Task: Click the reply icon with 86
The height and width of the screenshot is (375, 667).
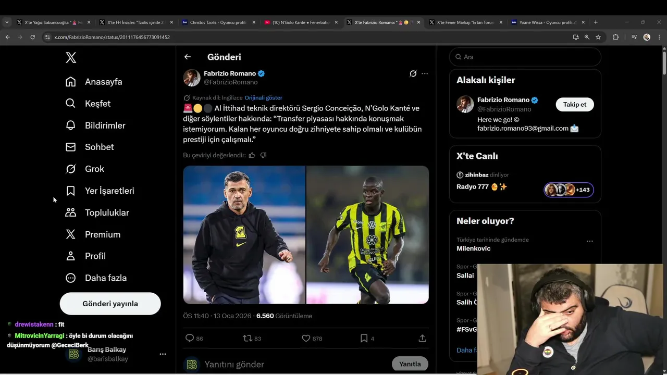Action: [194, 339]
